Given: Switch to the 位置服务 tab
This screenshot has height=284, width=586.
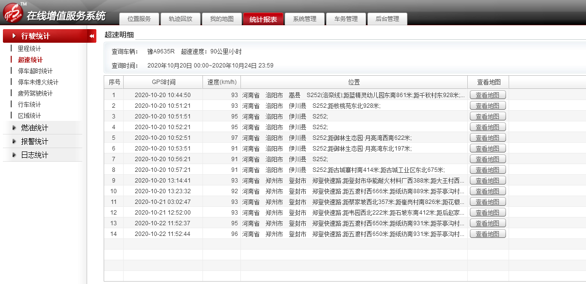Looking at the screenshot, I should click(139, 19).
